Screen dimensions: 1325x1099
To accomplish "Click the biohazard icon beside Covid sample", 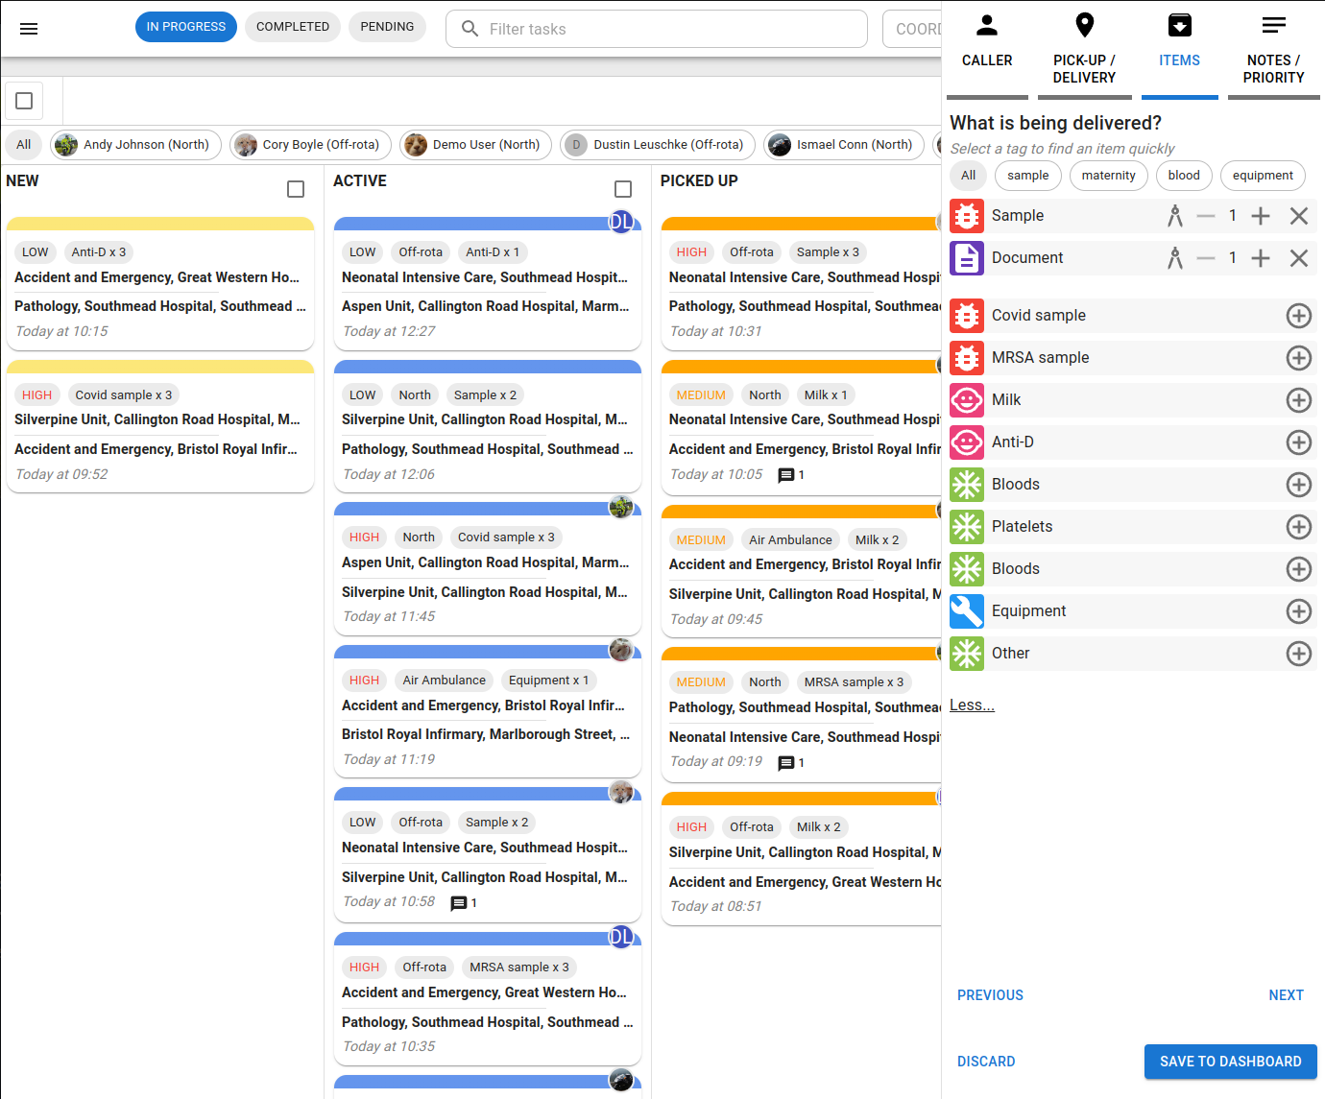I will [x=967, y=315].
